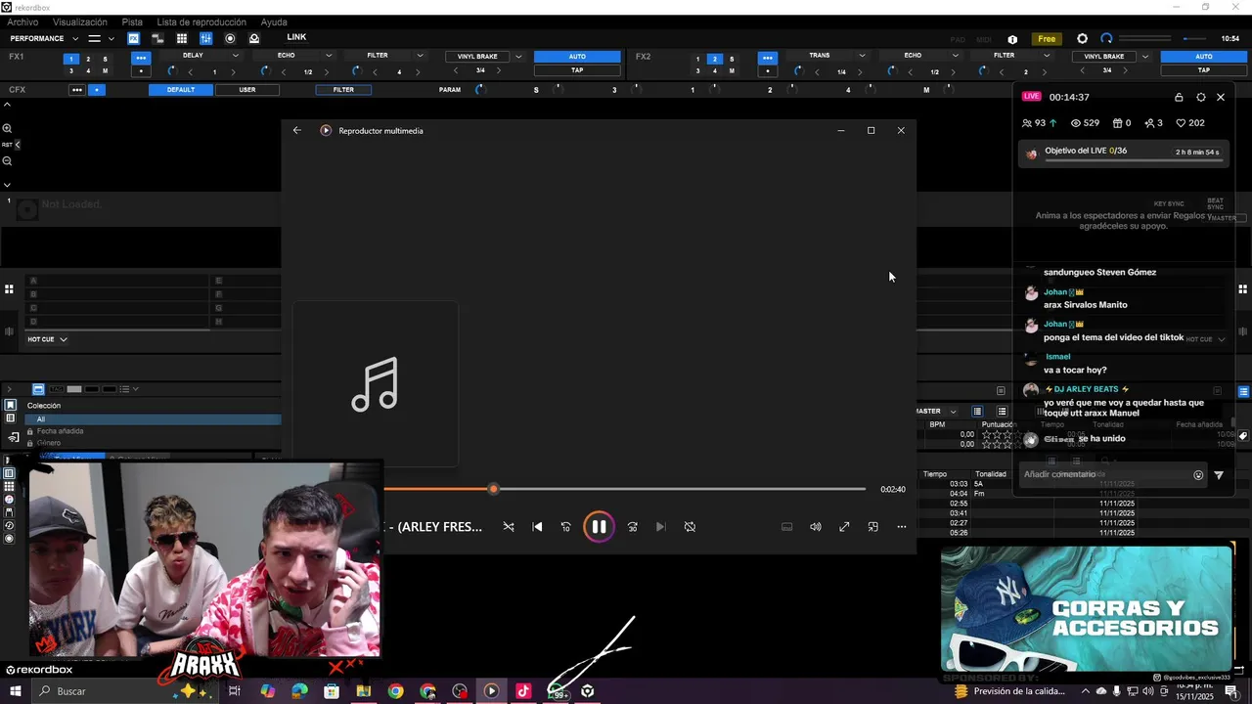The width and height of the screenshot is (1252, 704).
Task: Open the sampler sequencer panel icon
Action: click(157, 38)
